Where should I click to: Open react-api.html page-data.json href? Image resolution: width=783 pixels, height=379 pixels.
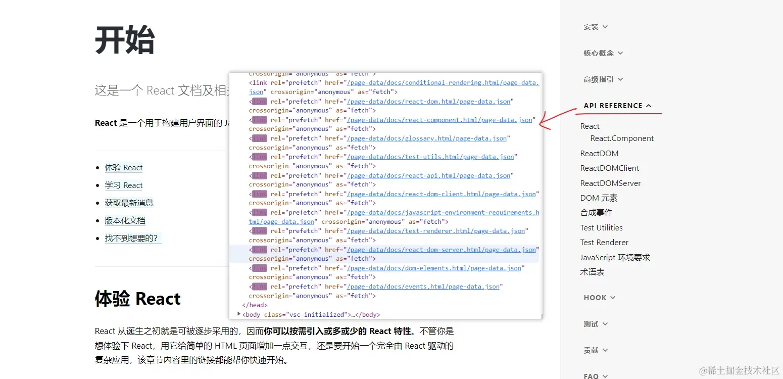pos(428,176)
